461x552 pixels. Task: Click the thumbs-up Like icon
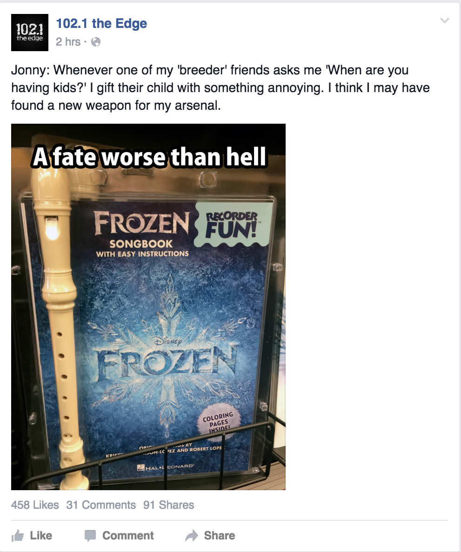click(x=18, y=536)
